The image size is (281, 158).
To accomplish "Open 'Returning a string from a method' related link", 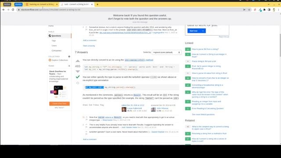I will 209,133.
